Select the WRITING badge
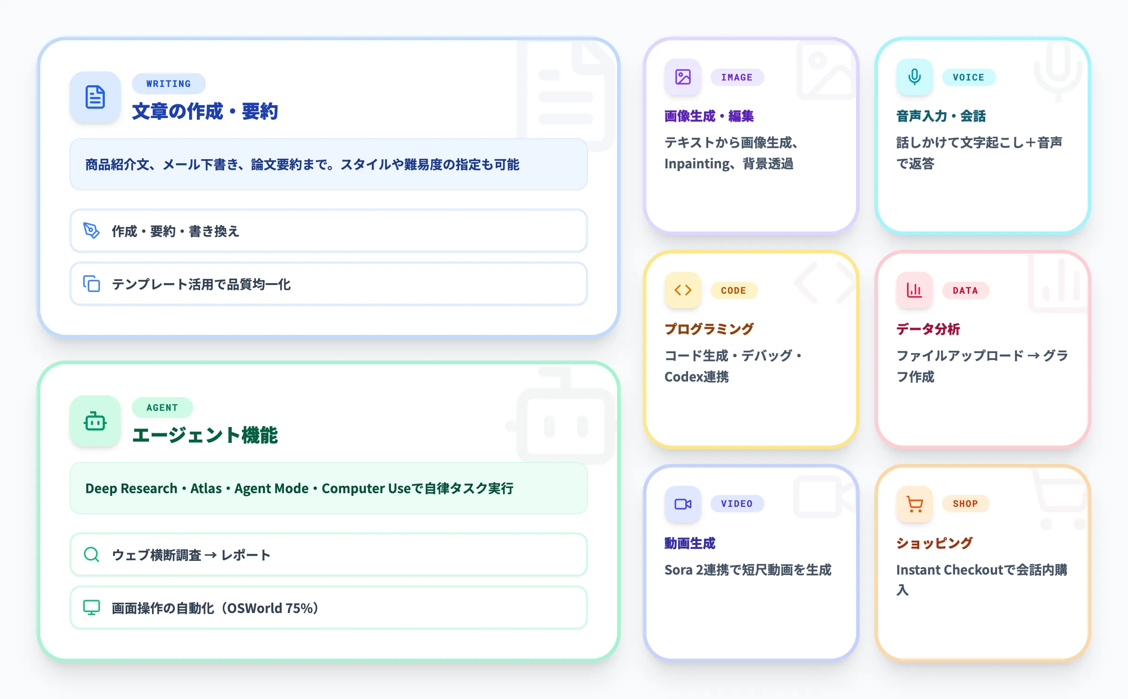This screenshot has height=699, width=1128. point(168,83)
